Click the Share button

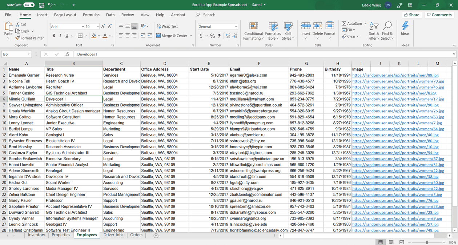[x=411, y=15]
